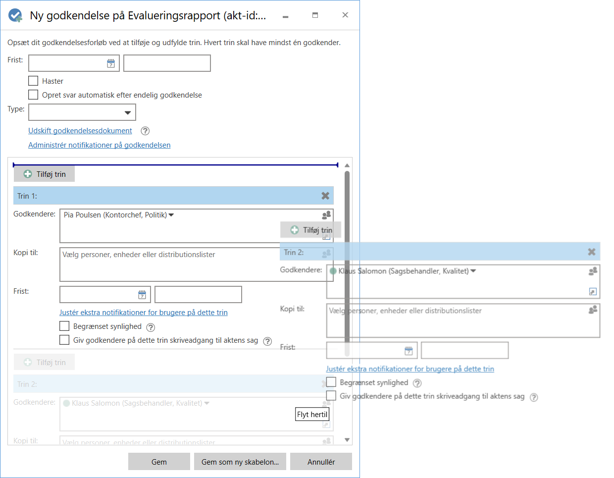This screenshot has width=614, height=478.
Task: Click Gem som ny skabelon button
Action: (x=240, y=462)
